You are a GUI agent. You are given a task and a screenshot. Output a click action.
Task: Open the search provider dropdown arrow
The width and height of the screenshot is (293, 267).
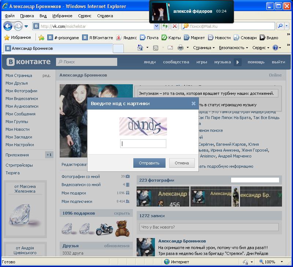(287, 26)
